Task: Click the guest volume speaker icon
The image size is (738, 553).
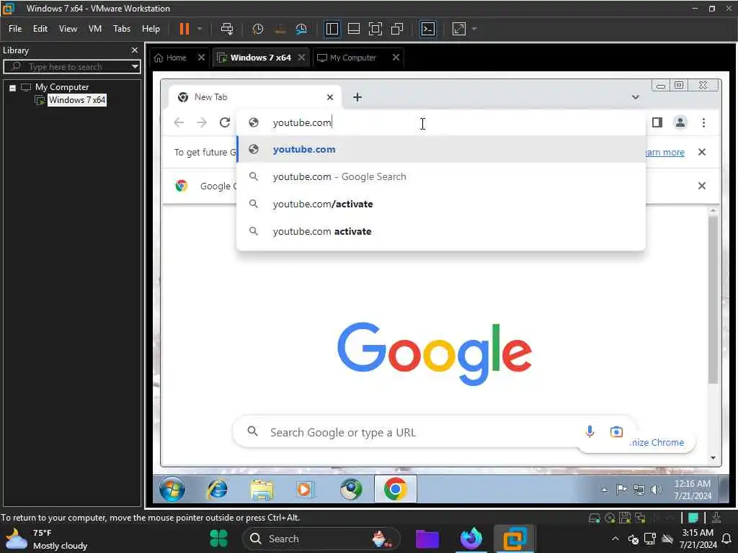Action: tap(656, 490)
